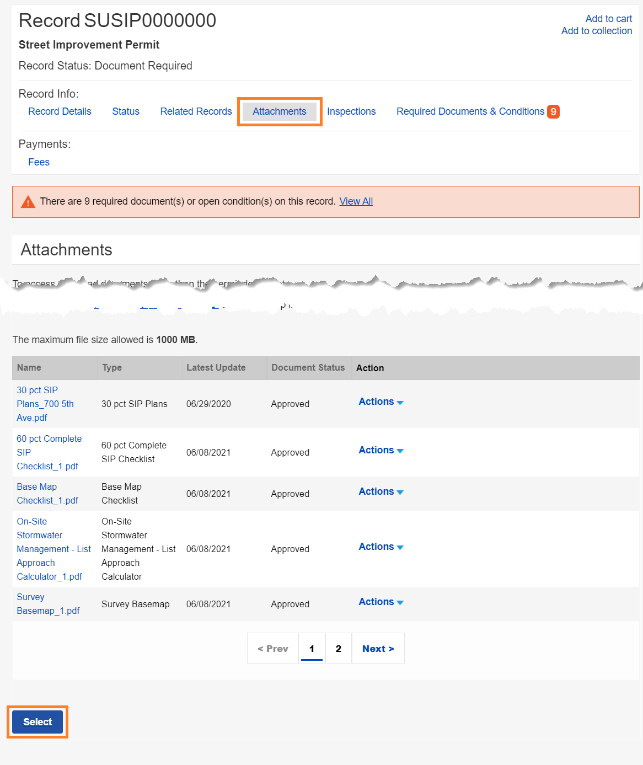Click Add to cart
Viewport: 643px width, 765px height.
click(608, 18)
